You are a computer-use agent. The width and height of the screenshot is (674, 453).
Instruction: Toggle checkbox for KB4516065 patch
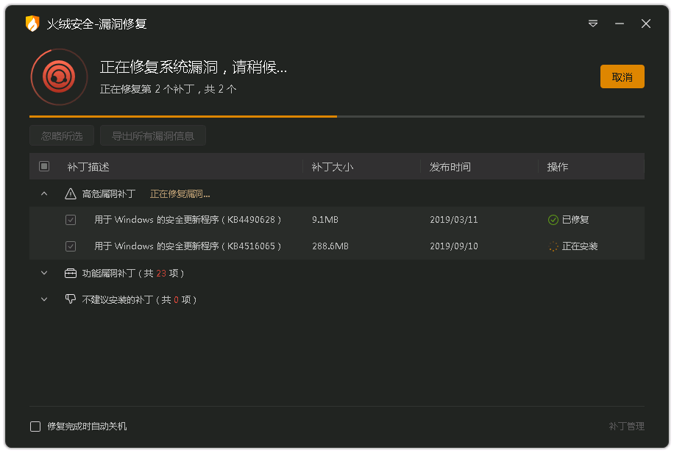[71, 246]
